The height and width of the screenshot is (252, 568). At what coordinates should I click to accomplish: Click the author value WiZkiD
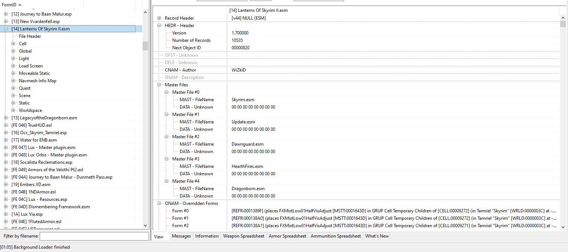coord(239,70)
